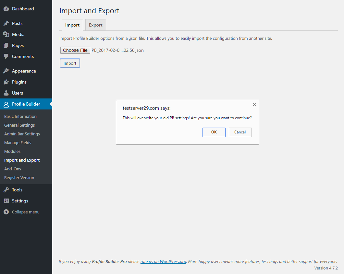Click the Profile Builder user icon
This screenshot has height=274, width=344.
click(6, 105)
